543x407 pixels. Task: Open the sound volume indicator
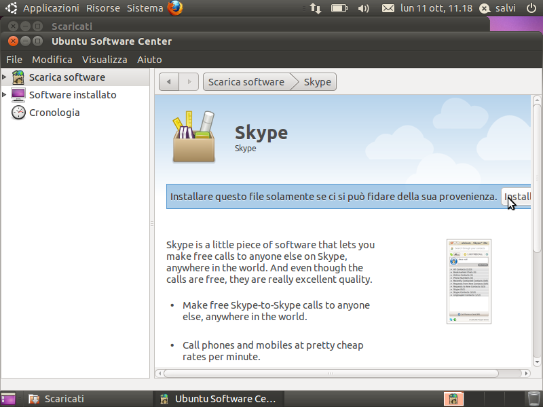pos(363,8)
